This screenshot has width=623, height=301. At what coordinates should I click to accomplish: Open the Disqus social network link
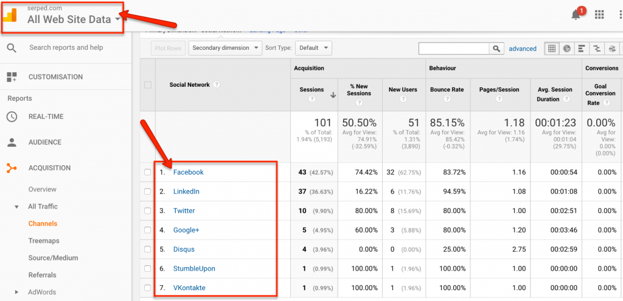pos(184,249)
